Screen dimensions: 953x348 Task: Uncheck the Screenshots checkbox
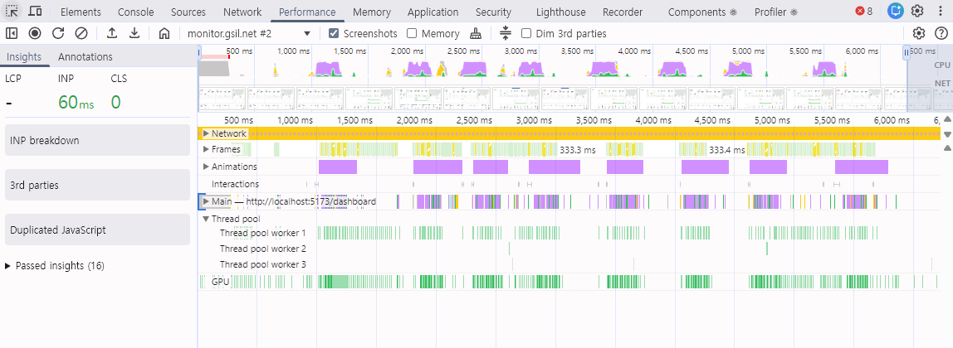[333, 33]
